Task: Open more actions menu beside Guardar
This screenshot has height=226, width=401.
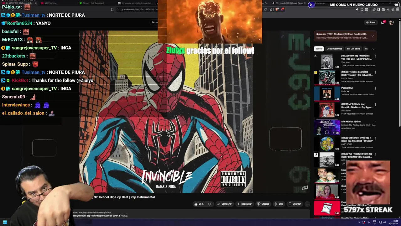Action: [307, 204]
